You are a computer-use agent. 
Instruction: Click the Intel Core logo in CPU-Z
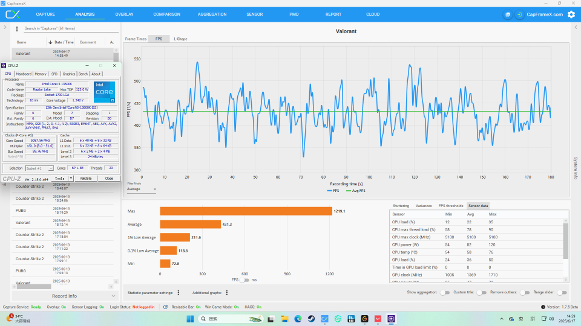104,92
